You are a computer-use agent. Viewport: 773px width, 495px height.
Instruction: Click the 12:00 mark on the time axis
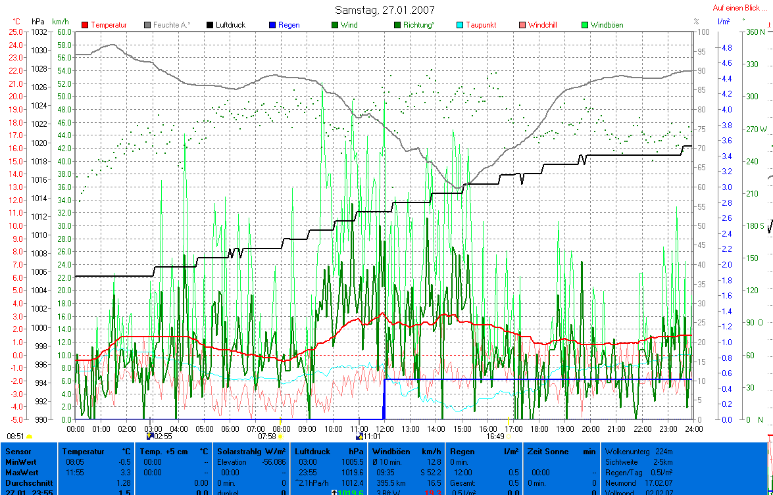384,429
